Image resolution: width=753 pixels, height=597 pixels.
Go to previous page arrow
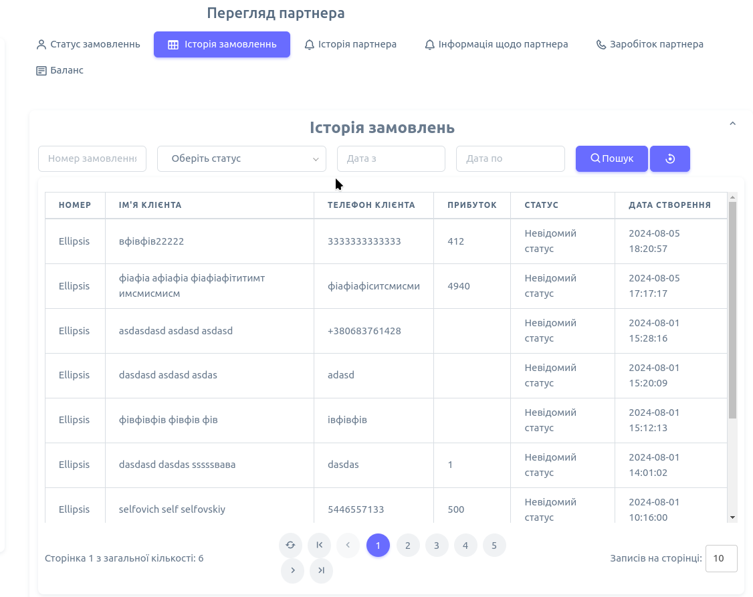click(348, 546)
